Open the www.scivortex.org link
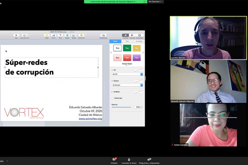This screenshot has width=248, height=165. 90,118
